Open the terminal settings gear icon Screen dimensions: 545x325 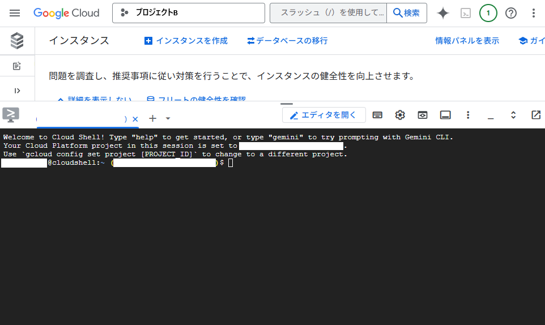(x=400, y=115)
